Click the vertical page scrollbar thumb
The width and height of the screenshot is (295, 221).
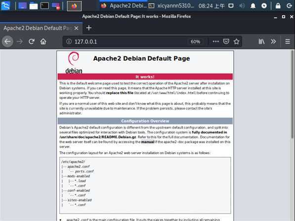292,94
